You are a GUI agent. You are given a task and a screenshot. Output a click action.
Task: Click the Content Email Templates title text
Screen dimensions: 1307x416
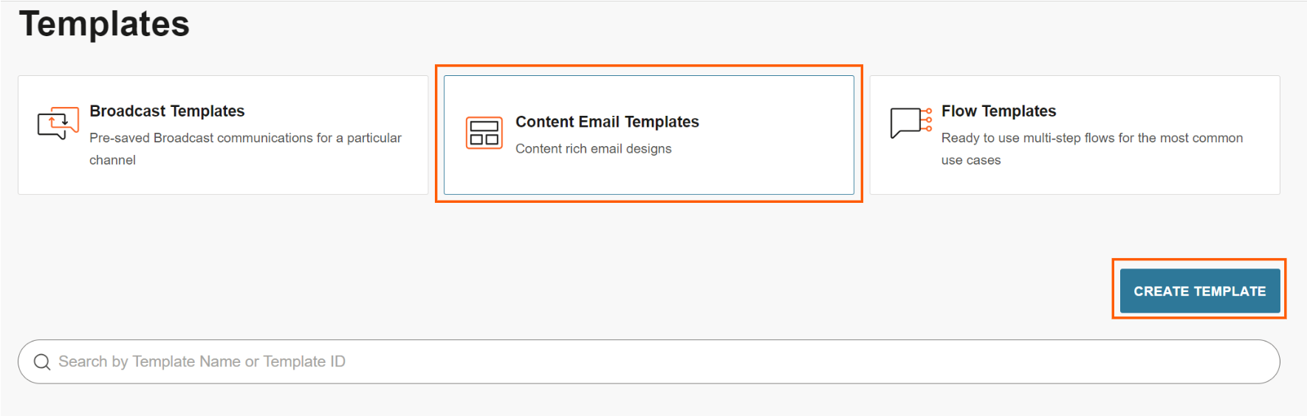[x=607, y=122]
